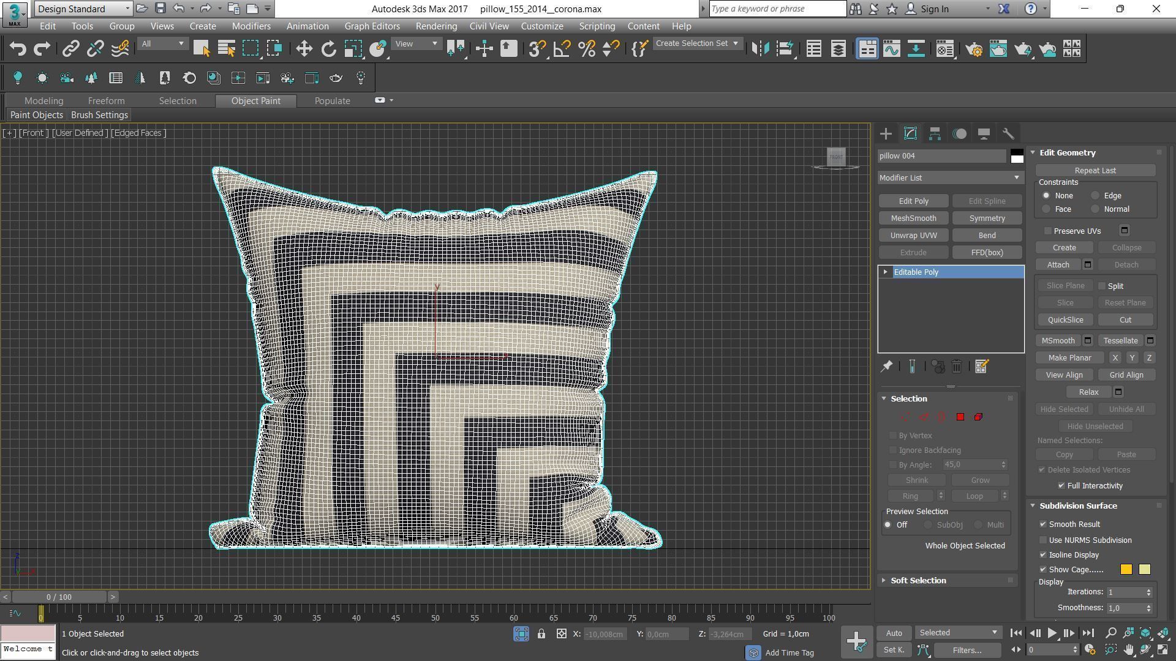Switch to Hierarchy command panel tab
Image resolution: width=1176 pixels, height=661 pixels.
pyautogui.click(x=935, y=133)
